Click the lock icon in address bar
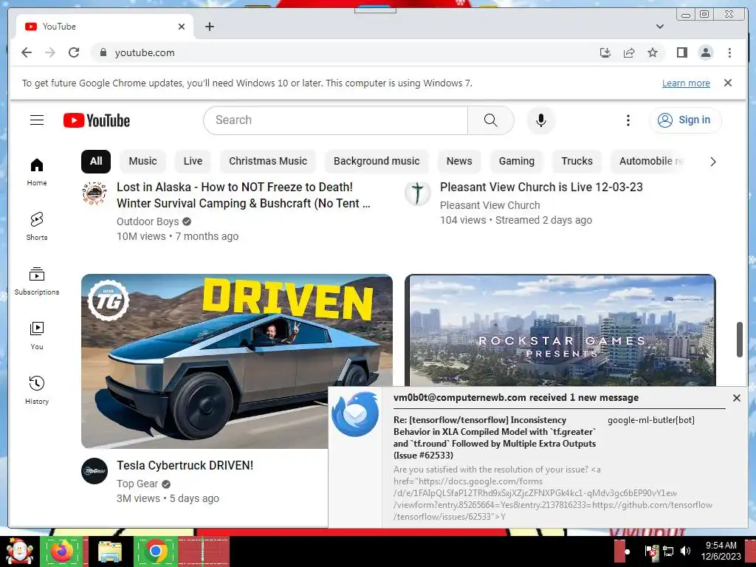Screen dimensions: 756x567 (103, 52)
